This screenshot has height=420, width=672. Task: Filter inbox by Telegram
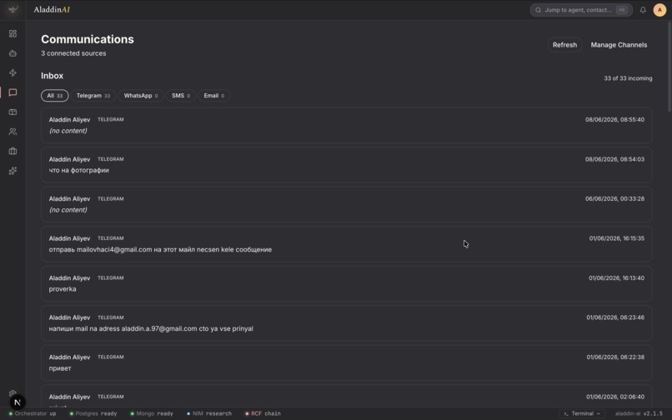93,96
